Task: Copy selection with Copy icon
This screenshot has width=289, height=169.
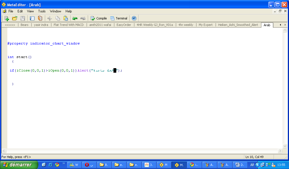Action: pos(58,18)
